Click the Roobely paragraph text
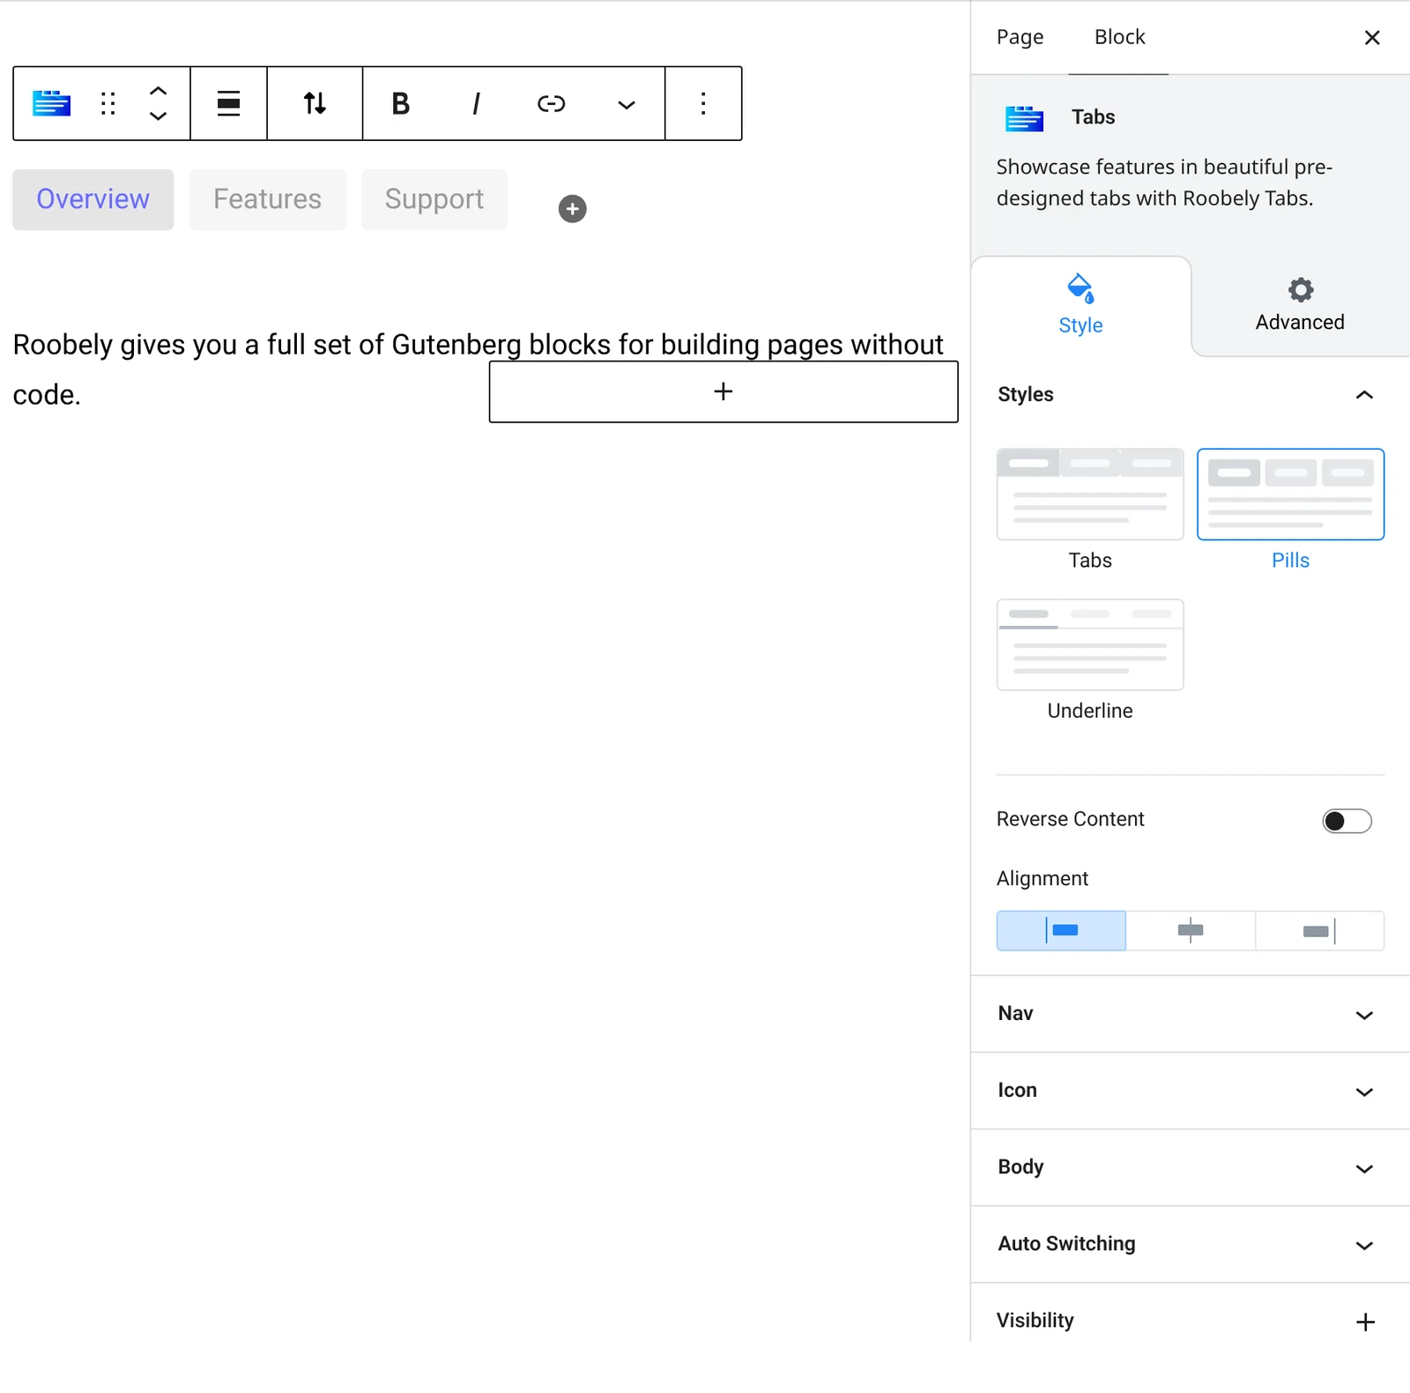 point(478,369)
